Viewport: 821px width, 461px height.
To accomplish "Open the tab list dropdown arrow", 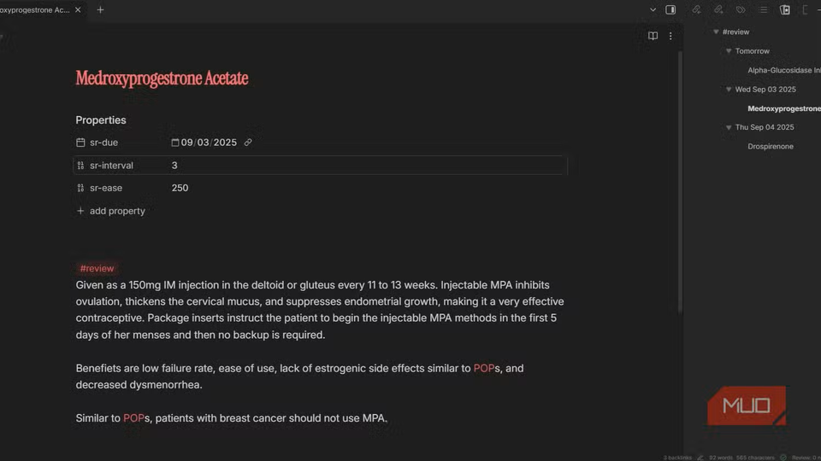I will (x=653, y=10).
